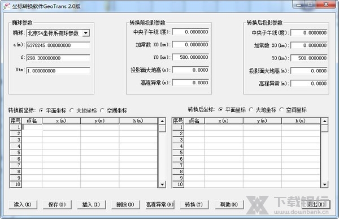Click up arrow of left table scrollbar

[162, 121]
